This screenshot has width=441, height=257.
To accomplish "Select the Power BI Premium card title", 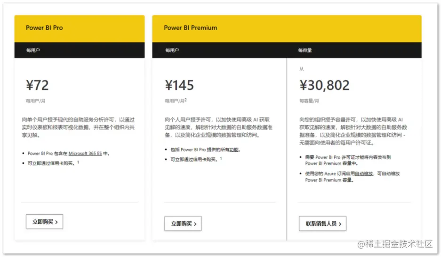I will point(191,28).
